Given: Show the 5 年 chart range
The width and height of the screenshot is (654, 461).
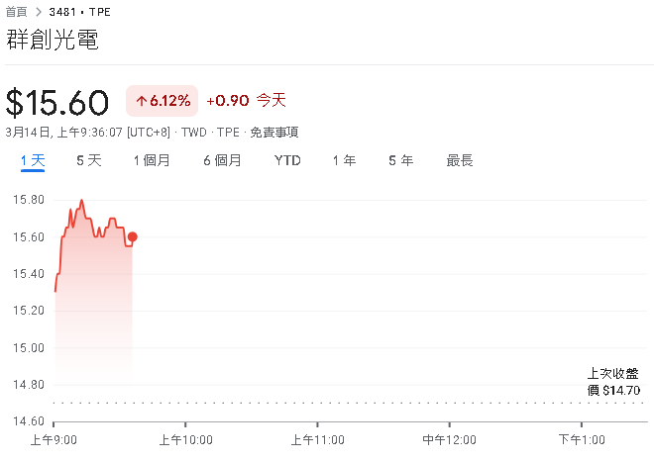Looking at the screenshot, I should point(400,160).
